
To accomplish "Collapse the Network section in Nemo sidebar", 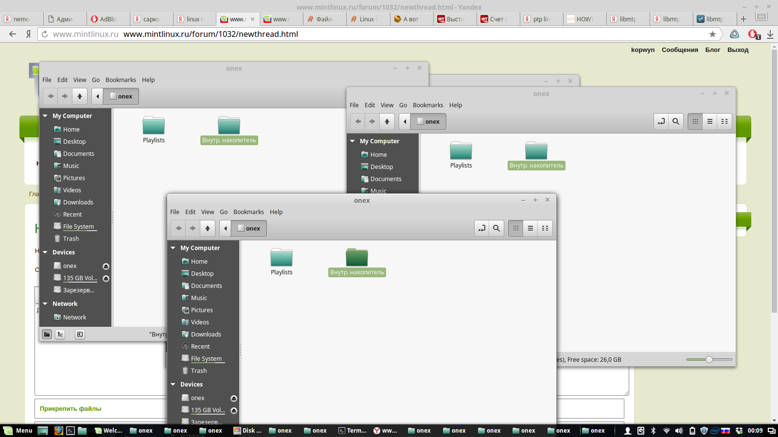I will point(45,304).
